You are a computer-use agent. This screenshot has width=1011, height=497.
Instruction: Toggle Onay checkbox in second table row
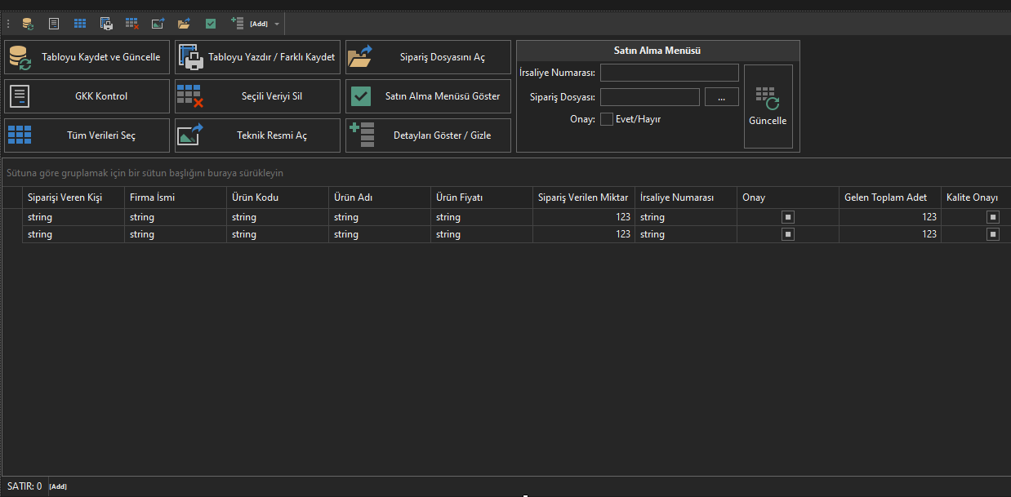[788, 234]
